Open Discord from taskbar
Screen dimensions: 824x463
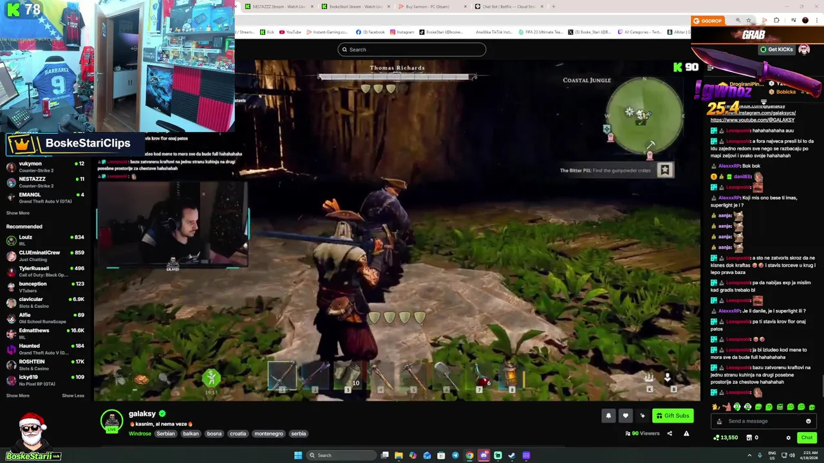coord(483,455)
